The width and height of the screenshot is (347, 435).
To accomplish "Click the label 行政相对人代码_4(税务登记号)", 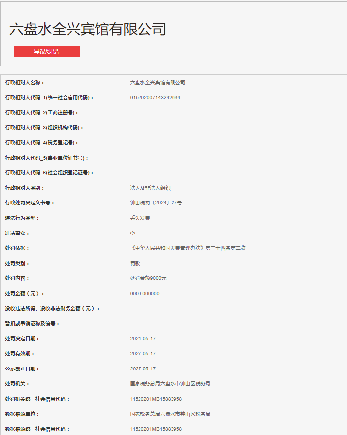I will (41, 142).
